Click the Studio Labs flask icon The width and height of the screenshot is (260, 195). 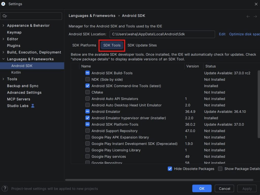click(33, 106)
